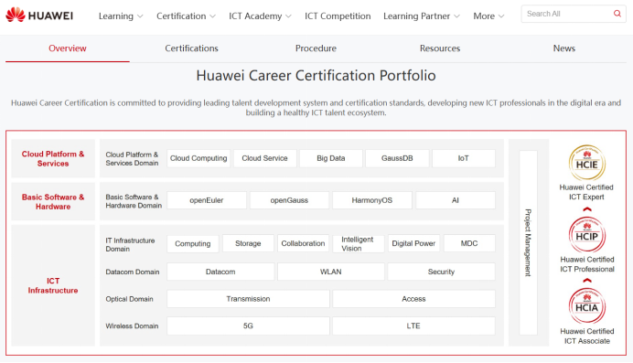
Task: Click Huawei Career Certification Portfolio heading
Action: pyautogui.click(x=316, y=75)
